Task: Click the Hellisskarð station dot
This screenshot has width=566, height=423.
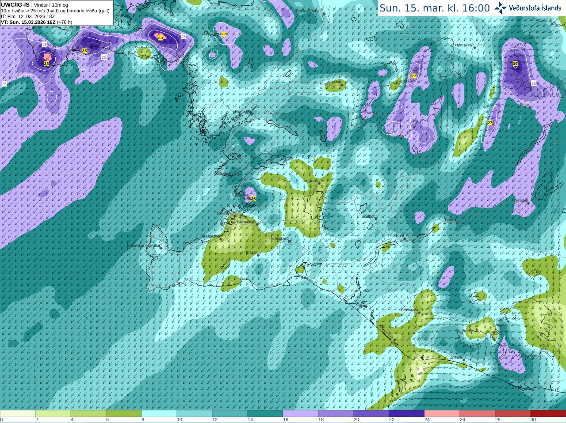Action: [x=290, y=241]
